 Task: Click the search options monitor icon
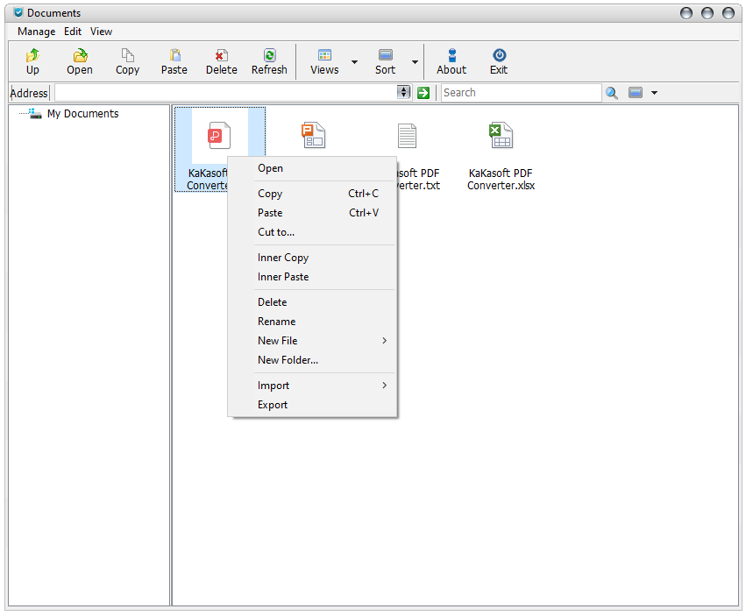(x=636, y=92)
